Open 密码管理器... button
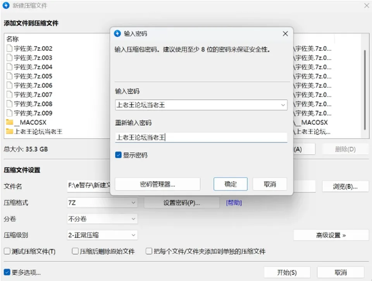 point(158,184)
